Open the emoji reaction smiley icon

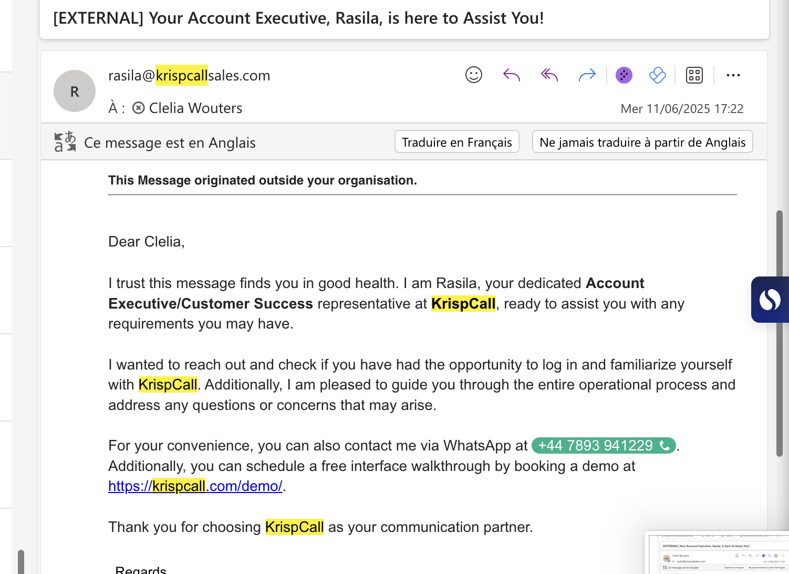click(474, 75)
